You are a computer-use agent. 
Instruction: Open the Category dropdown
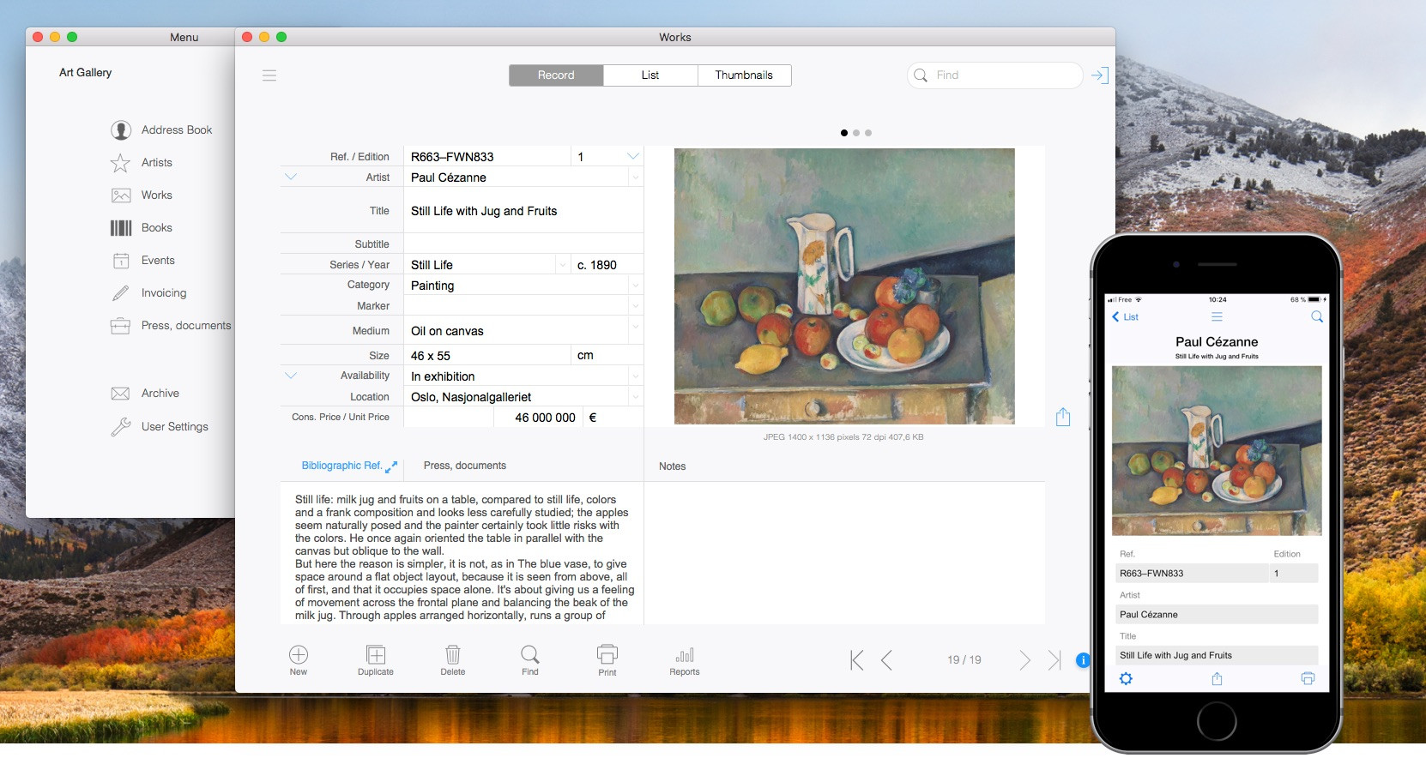(x=636, y=286)
